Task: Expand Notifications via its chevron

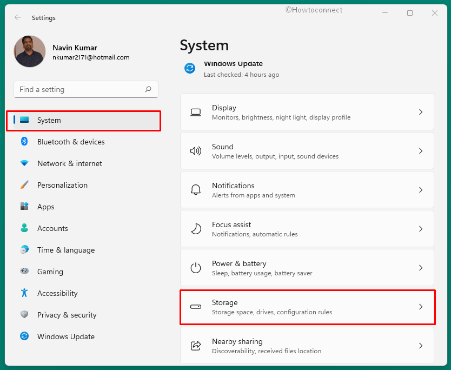Action: [421, 190]
